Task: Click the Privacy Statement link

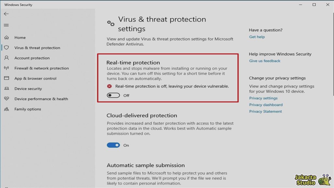Action: 266,112
